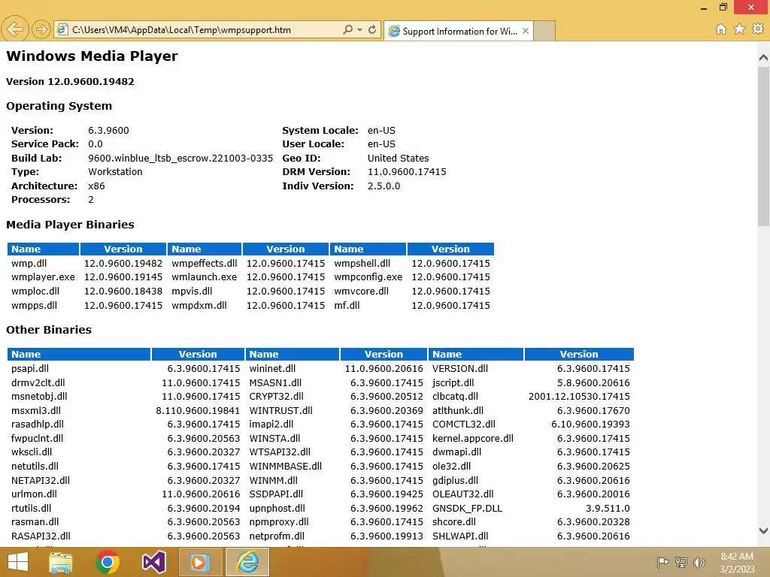The width and height of the screenshot is (770, 577).
Task: Open Visual Studio from the taskbar
Action: coord(153,562)
